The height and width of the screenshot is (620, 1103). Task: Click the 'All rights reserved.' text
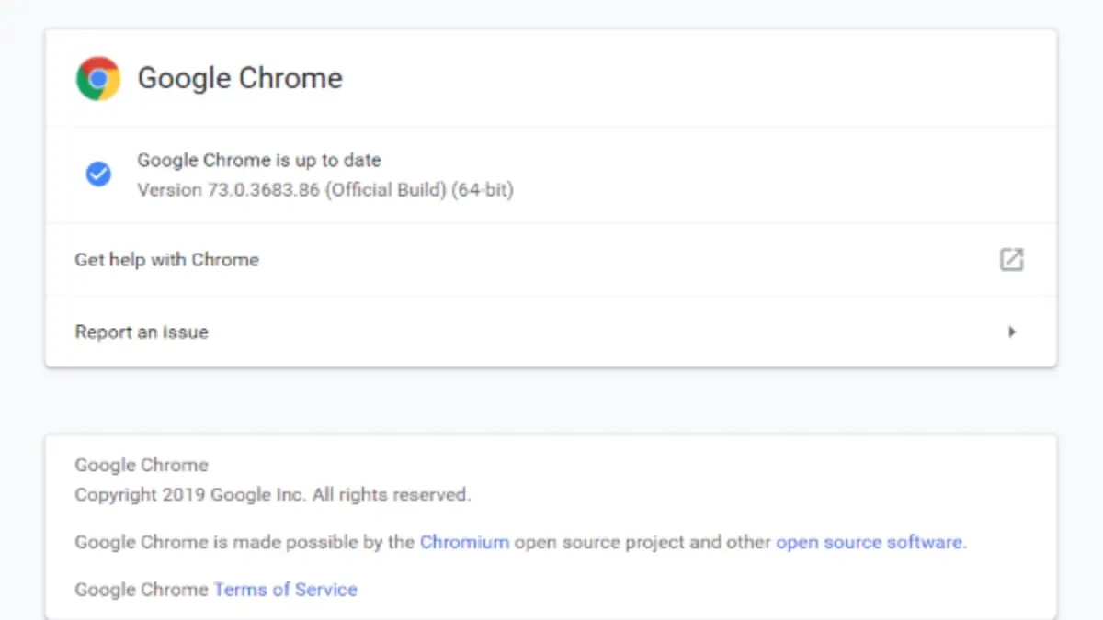392,494
